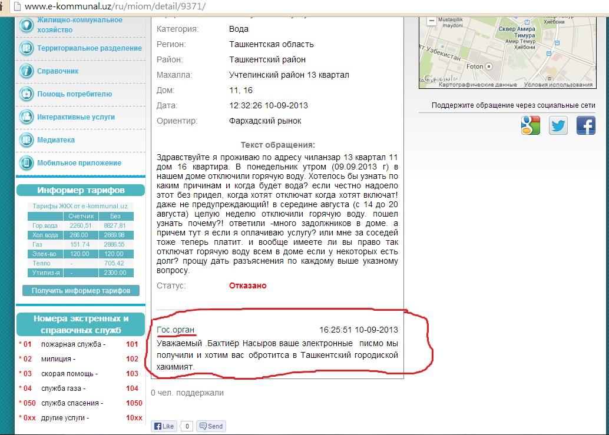This screenshot has width=609, height=435.
Task: Click the Условия использования map link
Action: 558,85
